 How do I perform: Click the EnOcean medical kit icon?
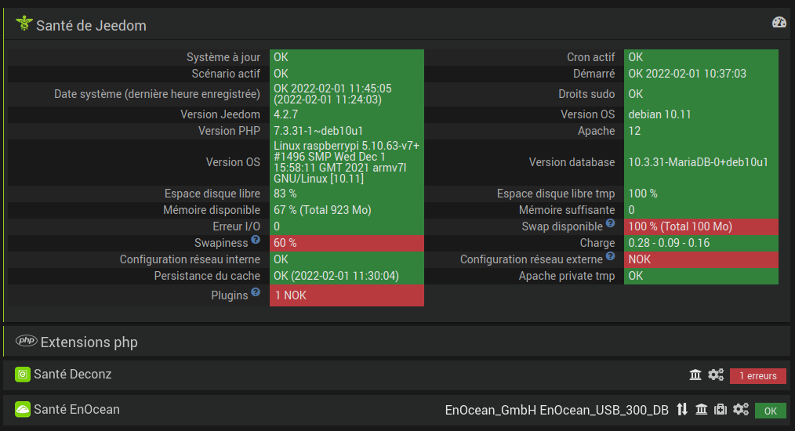[720, 409]
